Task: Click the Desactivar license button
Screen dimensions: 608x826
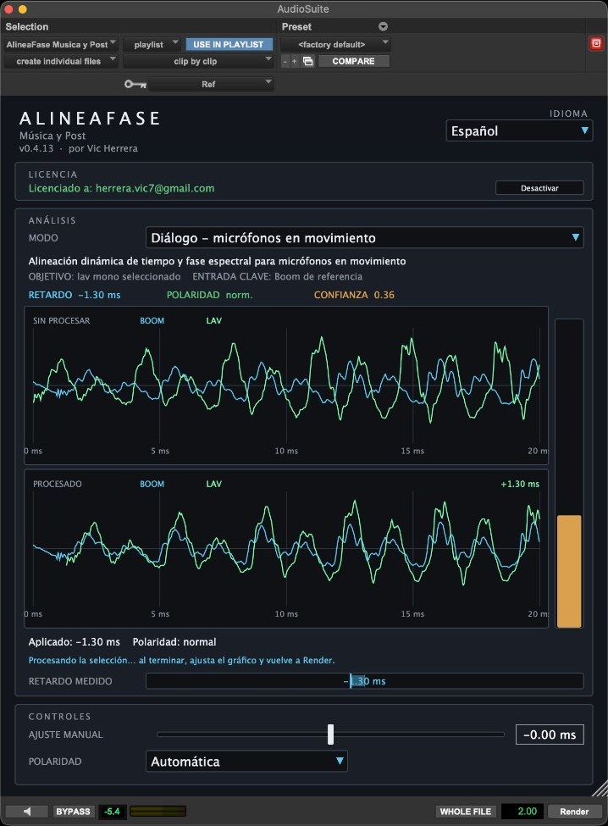Action: [539, 188]
